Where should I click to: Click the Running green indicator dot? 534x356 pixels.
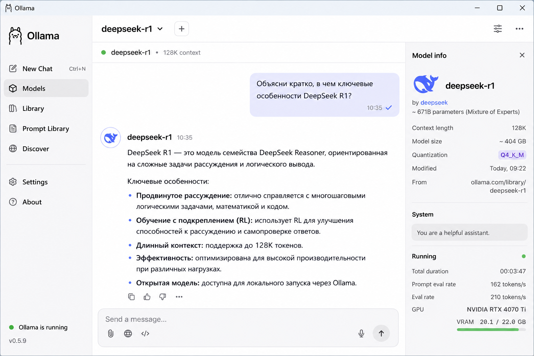[524, 256]
